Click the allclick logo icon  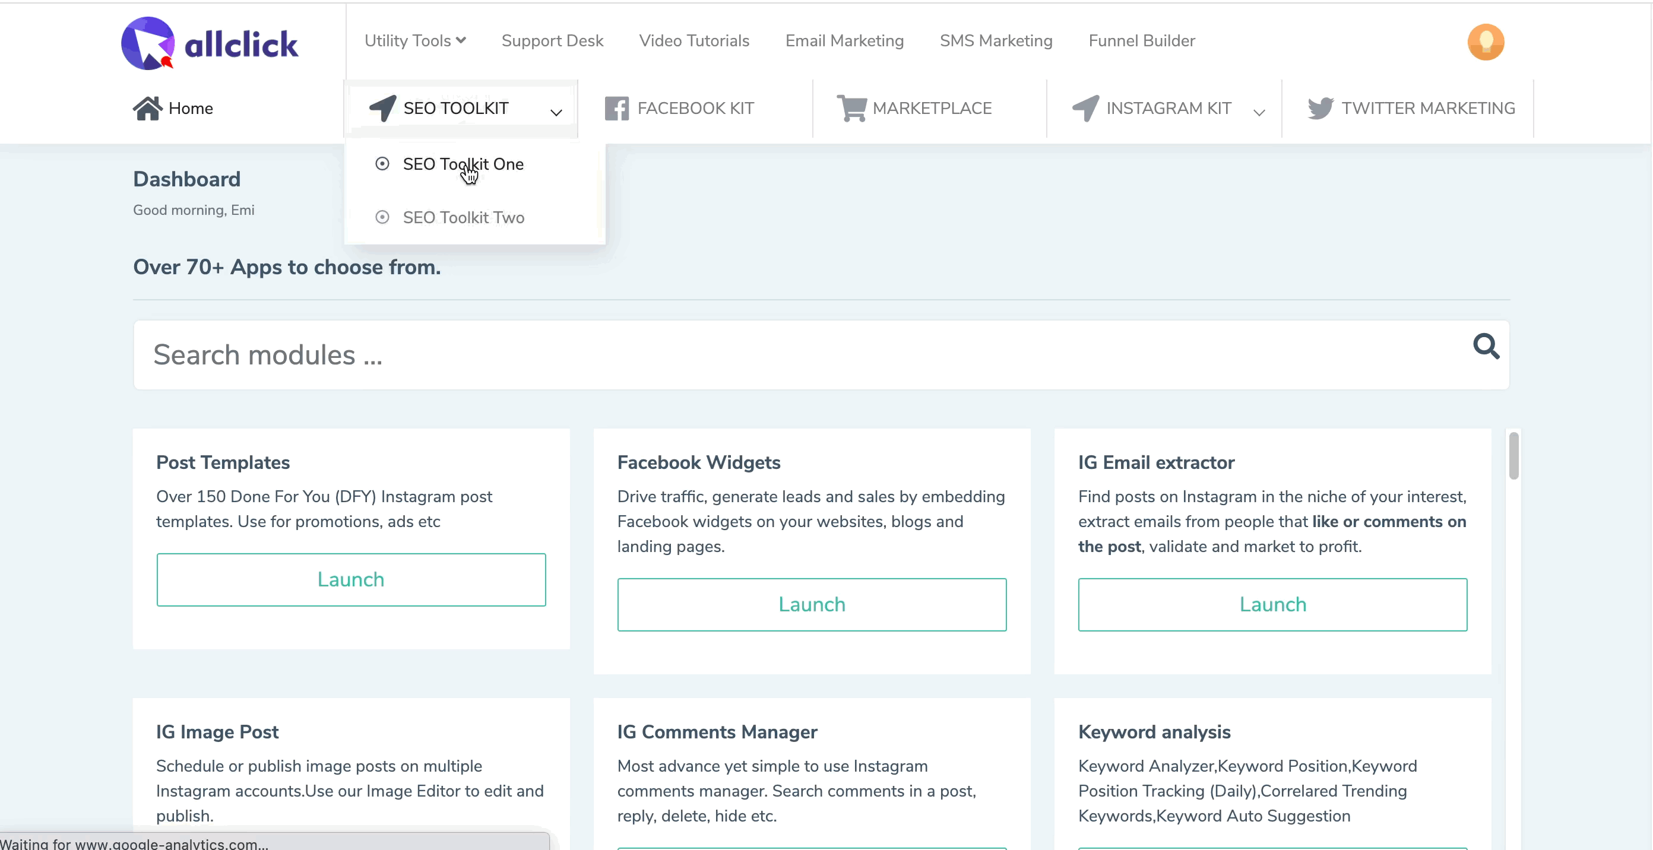[x=148, y=43]
